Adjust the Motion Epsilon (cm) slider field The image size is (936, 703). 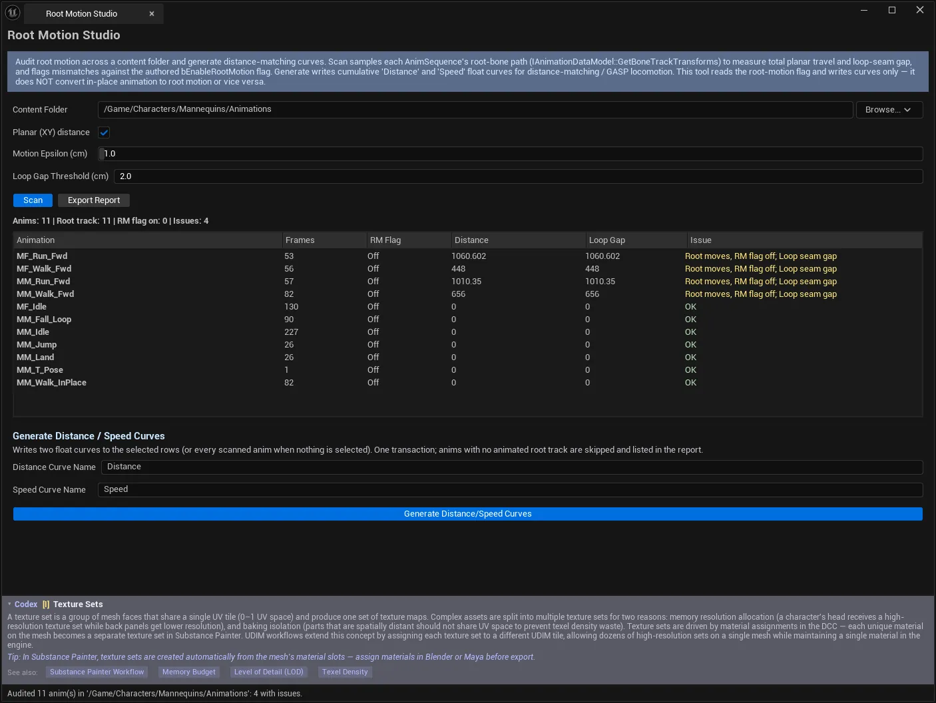click(511, 154)
